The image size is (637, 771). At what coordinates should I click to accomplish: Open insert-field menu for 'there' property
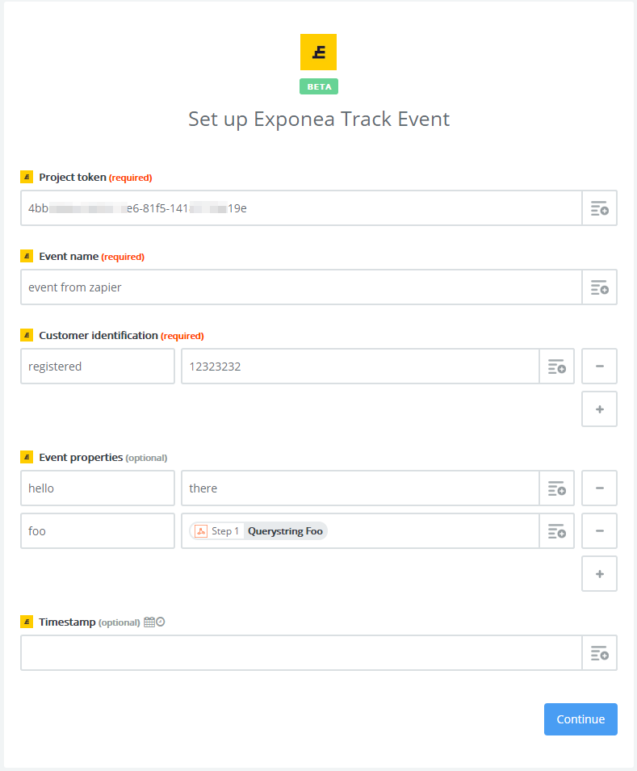[x=556, y=488]
